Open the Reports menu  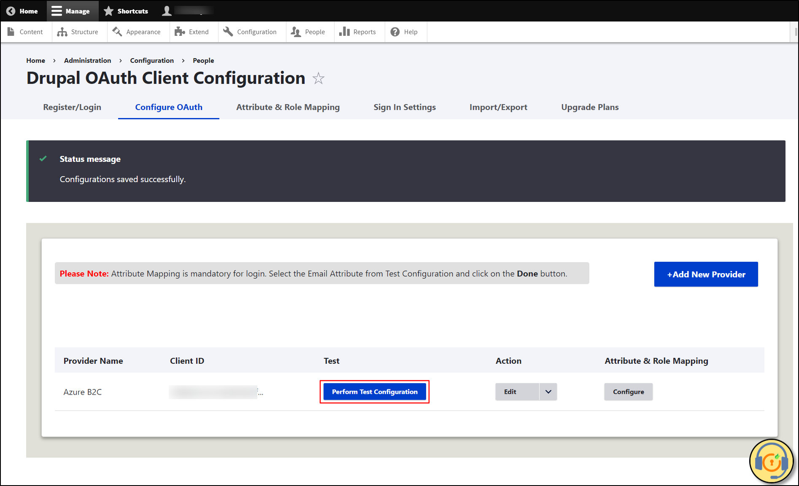[358, 32]
